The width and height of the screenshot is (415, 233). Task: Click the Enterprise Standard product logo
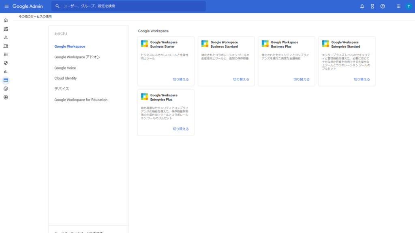pos(325,44)
